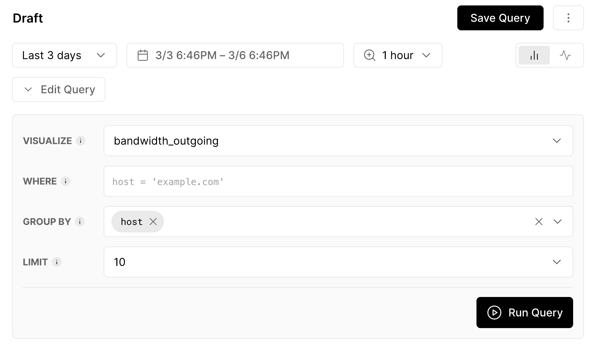
Task: Select the Draft query title area
Action: (27, 18)
